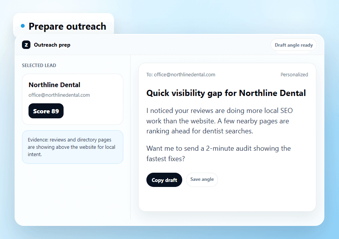Click the paragraph 'Want me to send a 2-minute audit'
The height and width of the screenshot is (239, 339).
point(218,153)
